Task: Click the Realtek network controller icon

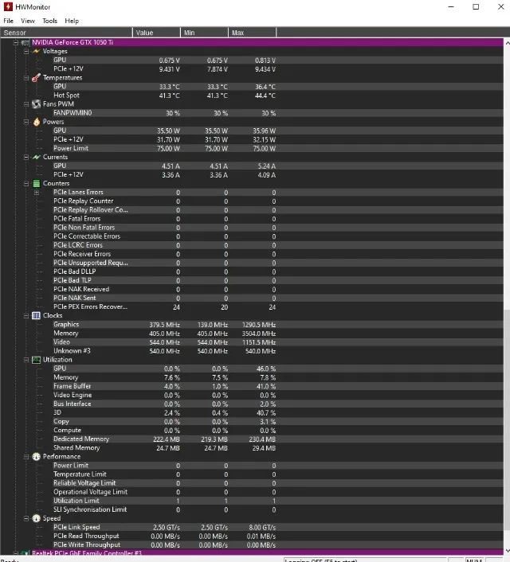Action: click(25, 553)
